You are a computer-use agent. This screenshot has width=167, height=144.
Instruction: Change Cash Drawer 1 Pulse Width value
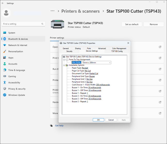pyautogui.click(x=103, y=85)
